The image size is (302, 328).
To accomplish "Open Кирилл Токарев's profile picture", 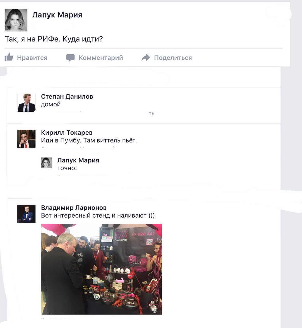I will [26, 139].
